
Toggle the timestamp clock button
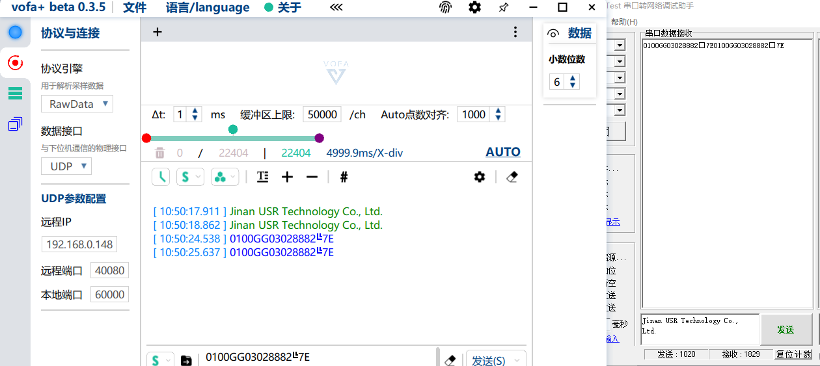[161, 177]
